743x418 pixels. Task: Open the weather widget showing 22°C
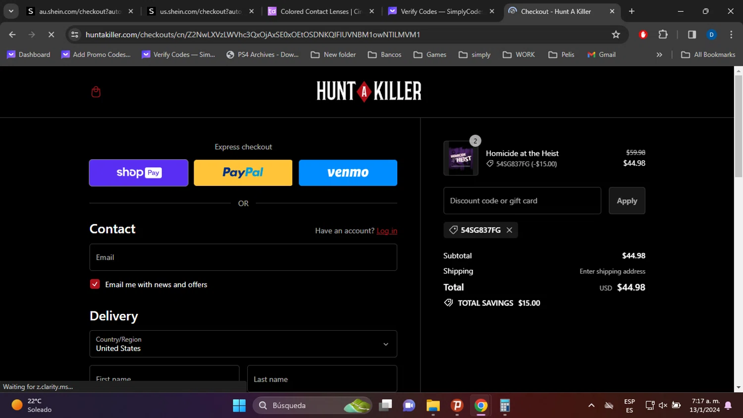[33, 405]
